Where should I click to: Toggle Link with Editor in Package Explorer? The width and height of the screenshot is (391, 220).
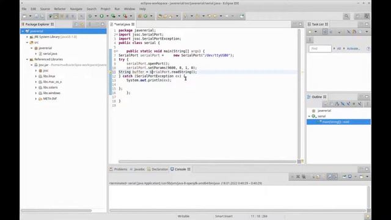(82, 24)
